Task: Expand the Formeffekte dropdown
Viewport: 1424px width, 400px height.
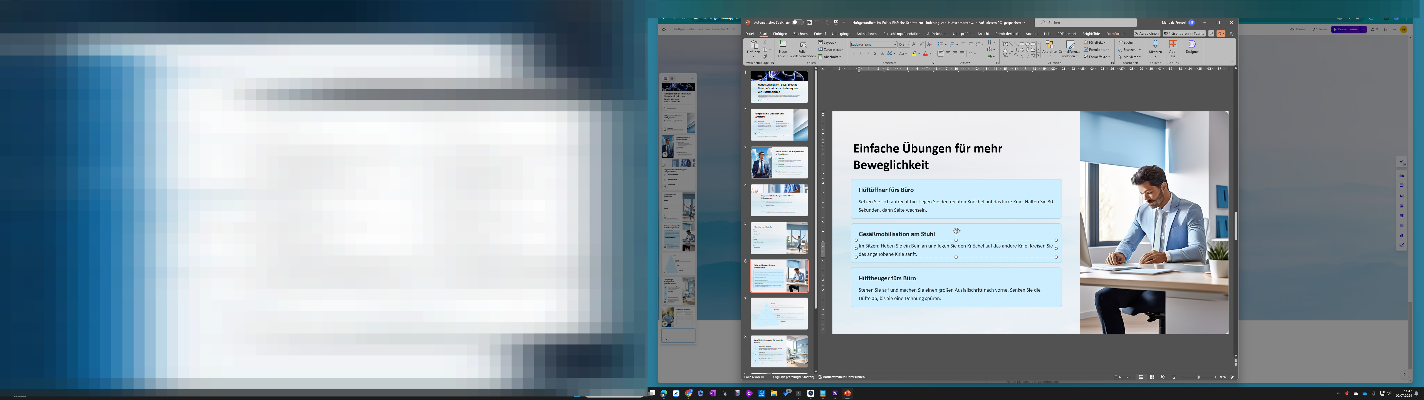Action: point(1097,57)
